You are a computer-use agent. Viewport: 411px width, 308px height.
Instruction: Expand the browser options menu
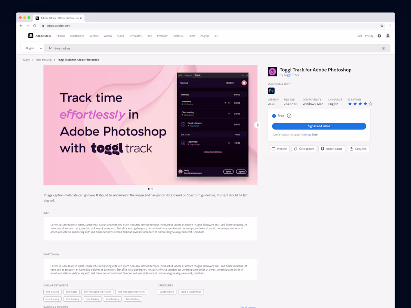tap(390, 25)
